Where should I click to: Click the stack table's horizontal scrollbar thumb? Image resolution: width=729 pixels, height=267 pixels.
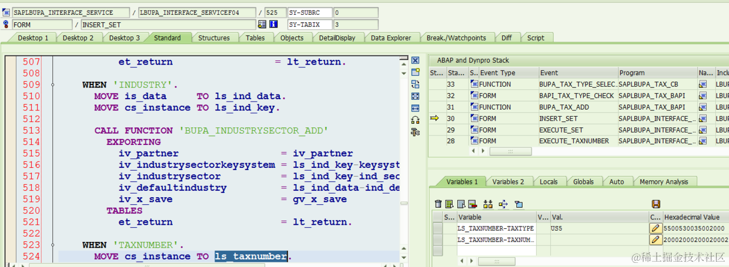[510, 151]
